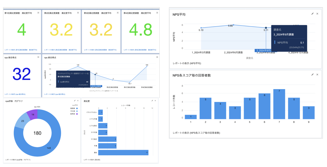Open レポートの表示 (NPS各スコア毎の回答者数) link
The height and width of the screenshot is (167, 327).
pyautogui.click(x=196, y=133)
